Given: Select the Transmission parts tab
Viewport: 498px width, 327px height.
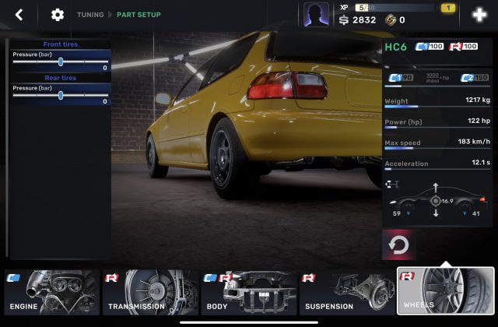Looking at the screenshot, I should tap(149, 292).
